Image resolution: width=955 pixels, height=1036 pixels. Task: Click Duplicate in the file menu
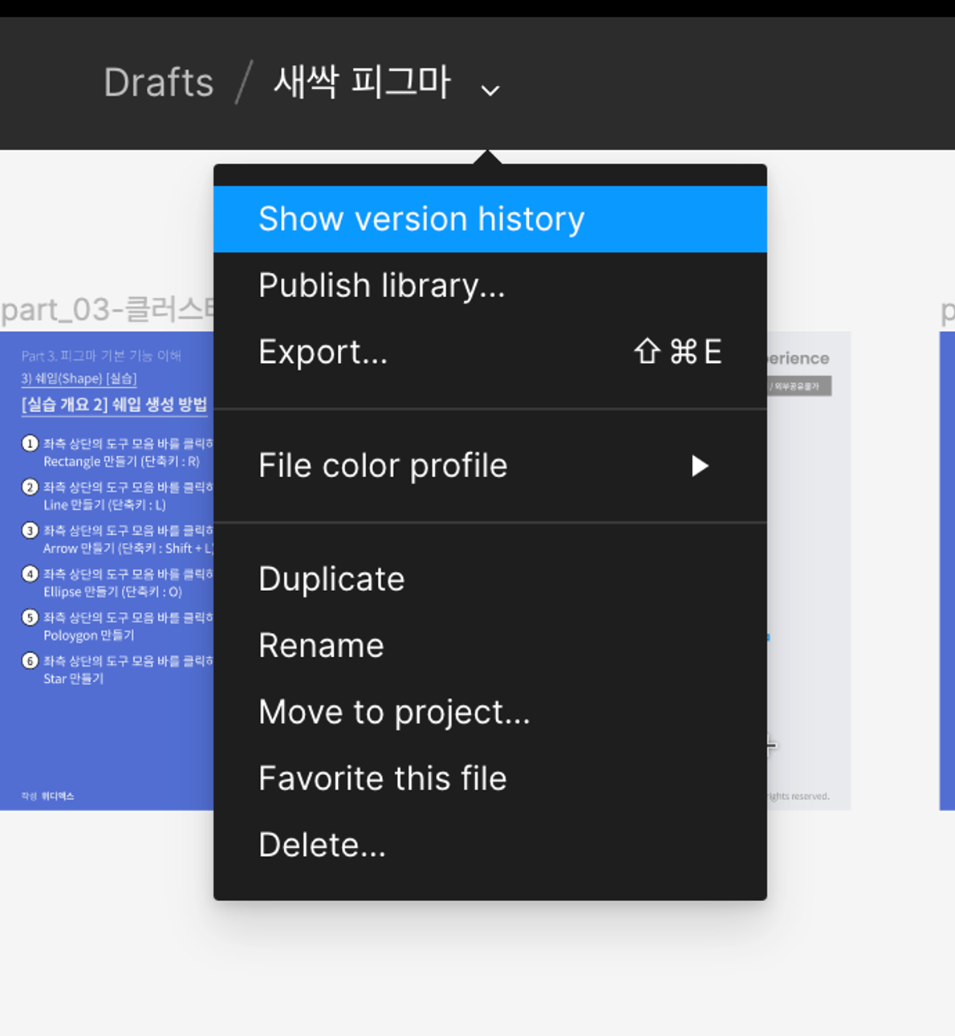tap(490, 579)
